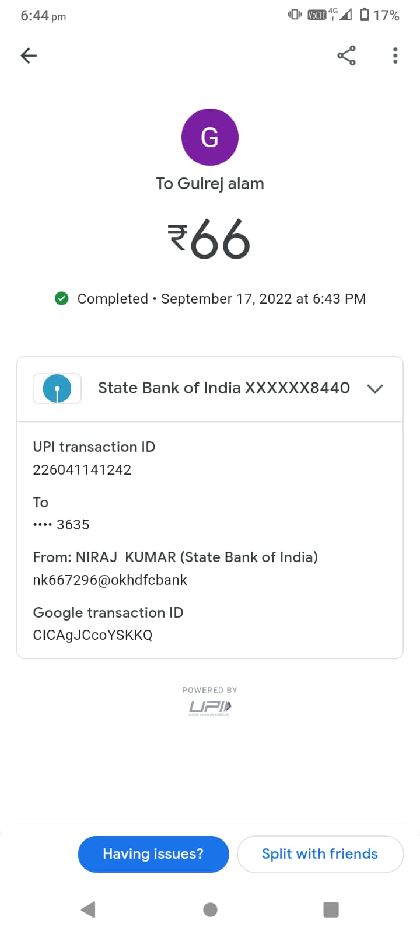The height and width of the screenshot is (934, 420).
Task: Tap the purple G profile avatar
Action: point(210,137)
